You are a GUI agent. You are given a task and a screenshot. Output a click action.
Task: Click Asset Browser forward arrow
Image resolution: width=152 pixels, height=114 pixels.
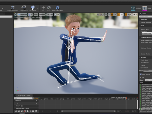[x=143, y=77]
